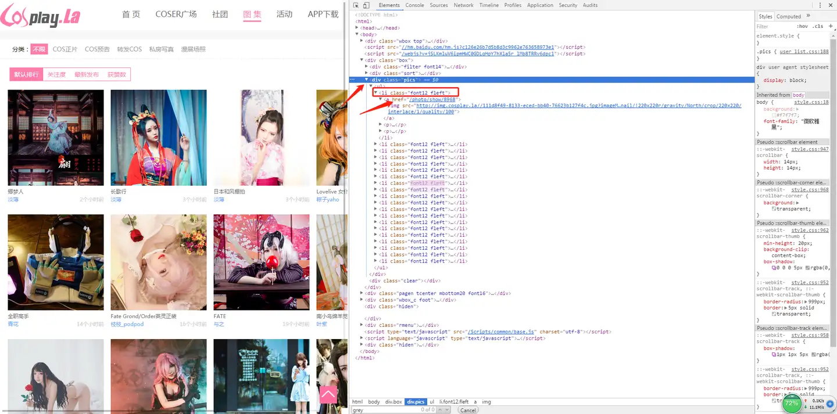Select li.font12.fleft in the breadcrumb bar
This screenshot has width=837, height=414.
point(454,402)
